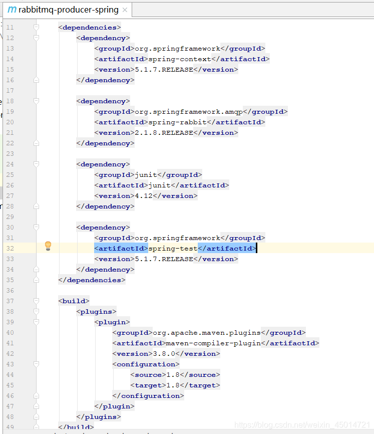Click the closing </plugins> tag
The width and height of the screenshot is (374, 434).
(99, 417)
